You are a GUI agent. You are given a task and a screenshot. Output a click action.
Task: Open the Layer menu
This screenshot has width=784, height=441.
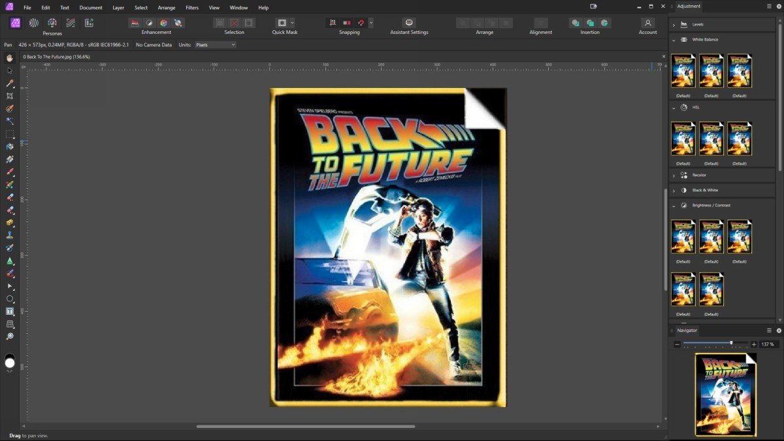[x=118, y=8]
